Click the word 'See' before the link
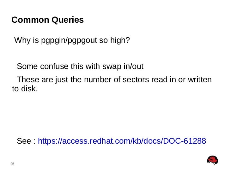The width and height of the screenshot is (230, 172). coord(24,141)
